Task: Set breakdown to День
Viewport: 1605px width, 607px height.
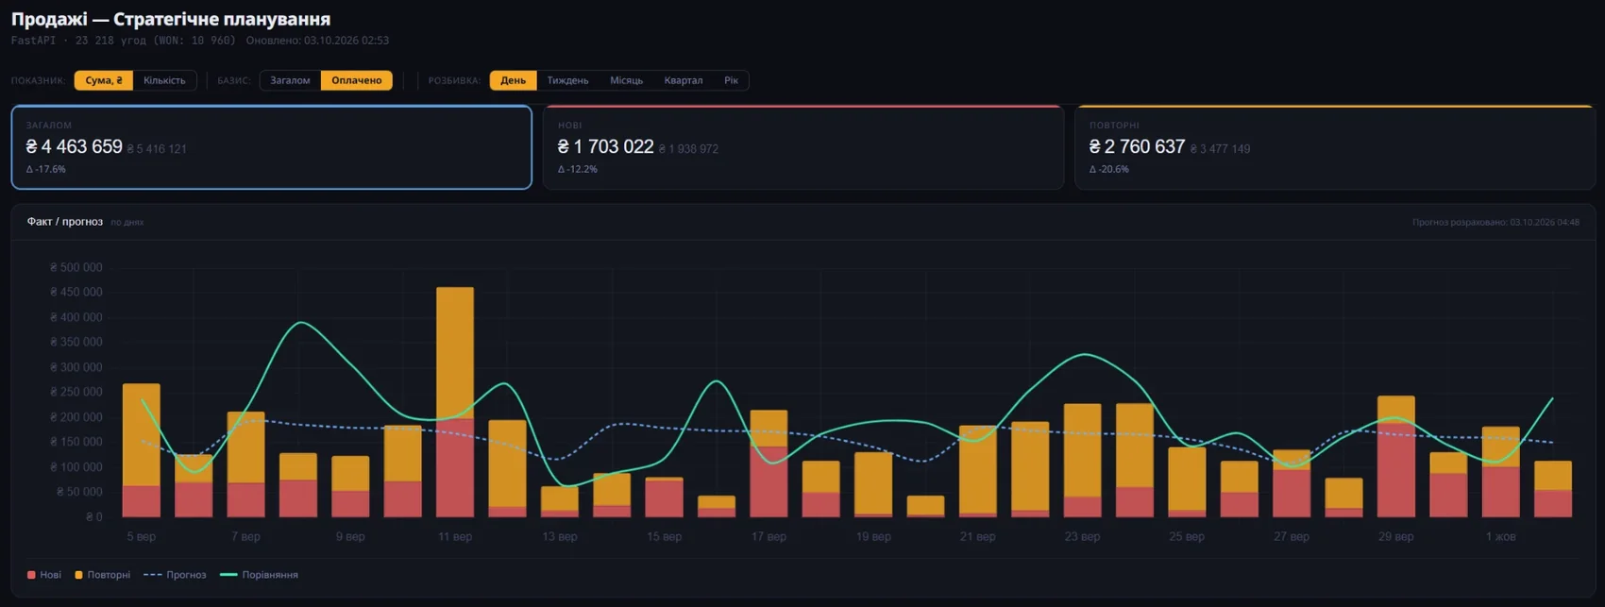Action: click(x=513, y=80)
